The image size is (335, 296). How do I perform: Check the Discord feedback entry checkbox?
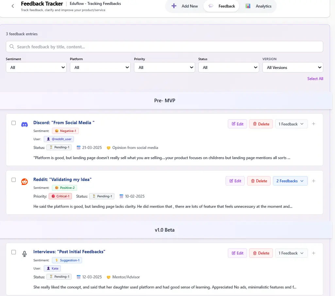coord(14,123)
